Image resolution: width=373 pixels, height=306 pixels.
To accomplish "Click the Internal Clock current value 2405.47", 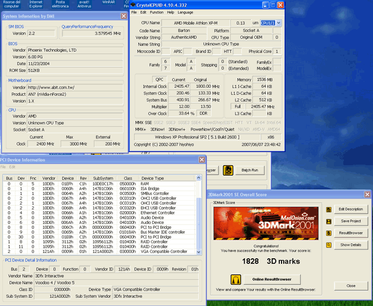I will pos(179,87).
